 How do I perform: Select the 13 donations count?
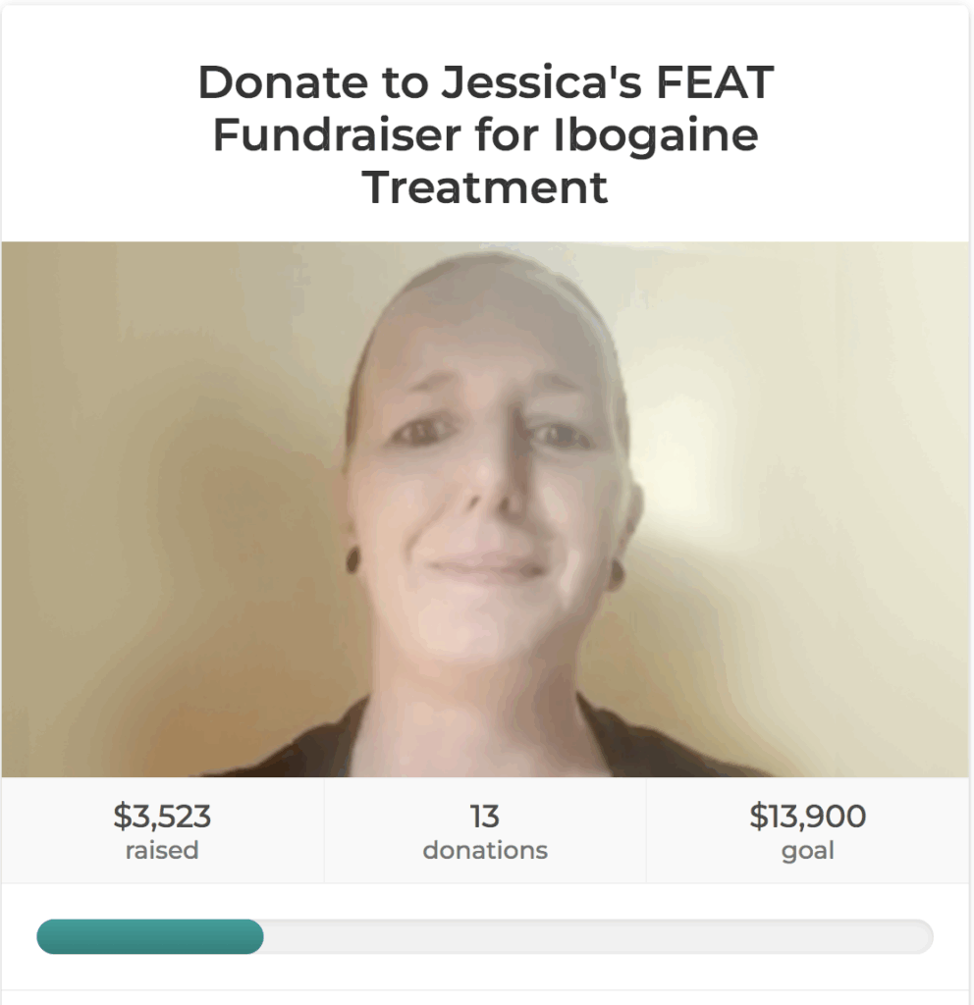[485, 816]
